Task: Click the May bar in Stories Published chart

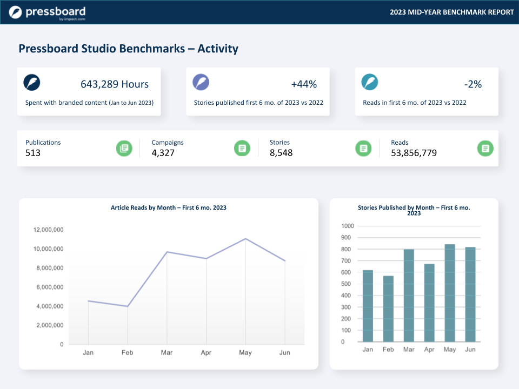Action: pos(450,292)
